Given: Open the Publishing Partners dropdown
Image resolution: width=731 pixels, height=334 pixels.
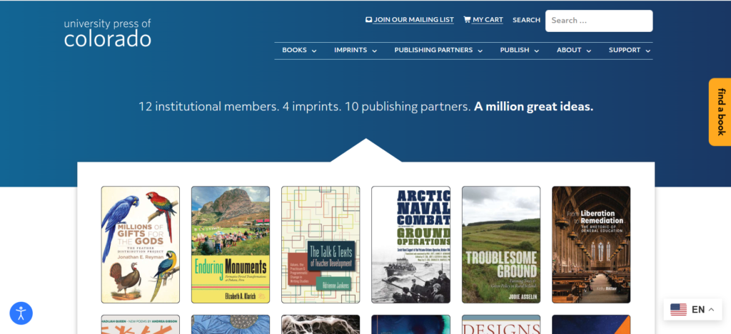Looking at the screenshot, I should 438,51.
